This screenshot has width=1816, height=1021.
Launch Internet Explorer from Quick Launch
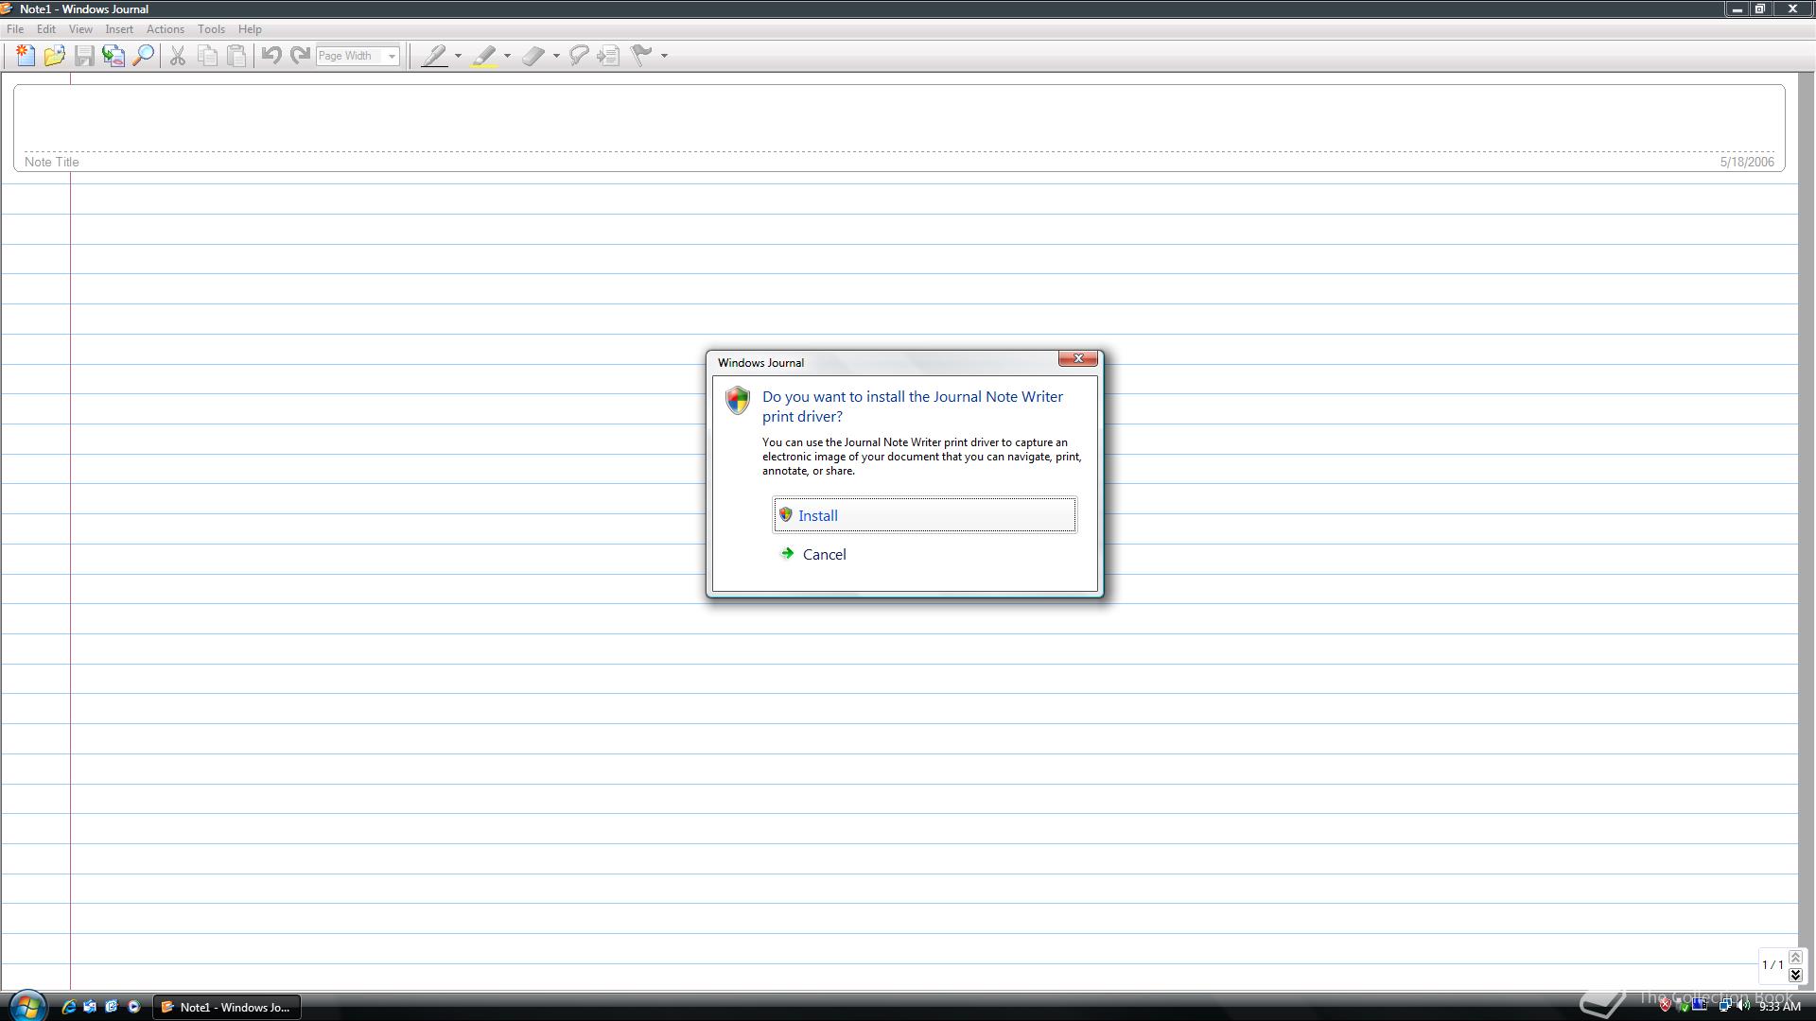(68, 1007)
